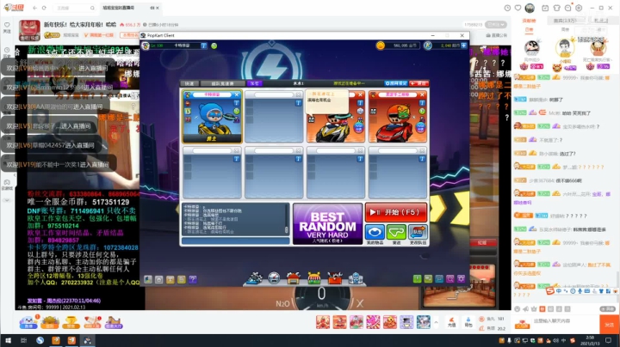Viewport: 620px width, 347px height.
Task: Open the red toolbox icon in dock
Action: tap(335, 278)
